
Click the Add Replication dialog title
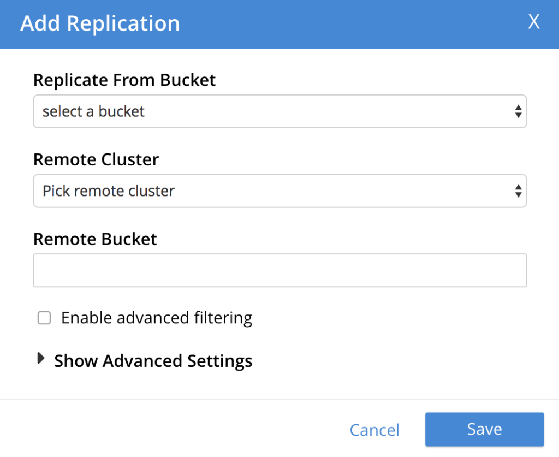100,23
